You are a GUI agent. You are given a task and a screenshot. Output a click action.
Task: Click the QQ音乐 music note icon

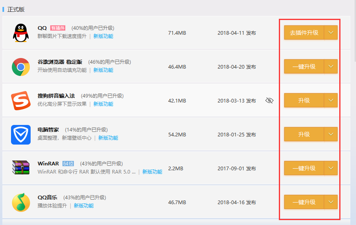[21, 202]
